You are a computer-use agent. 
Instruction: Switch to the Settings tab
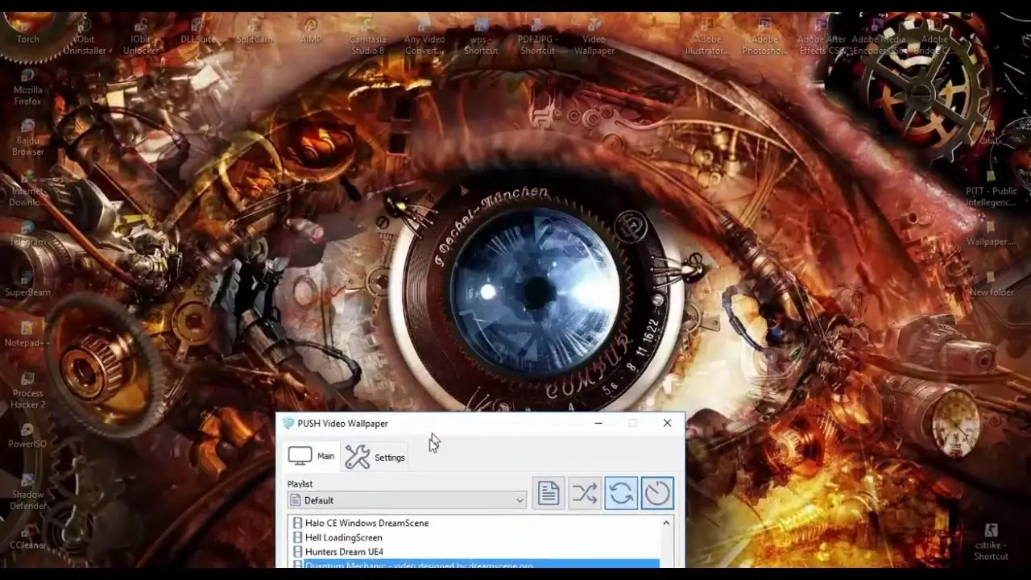(375, 457)
